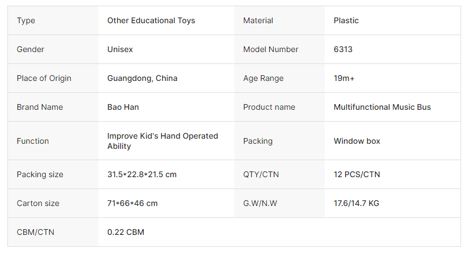
Task: Select the '12 PCS/CTN' quantity value
Action: coord(356,174)
